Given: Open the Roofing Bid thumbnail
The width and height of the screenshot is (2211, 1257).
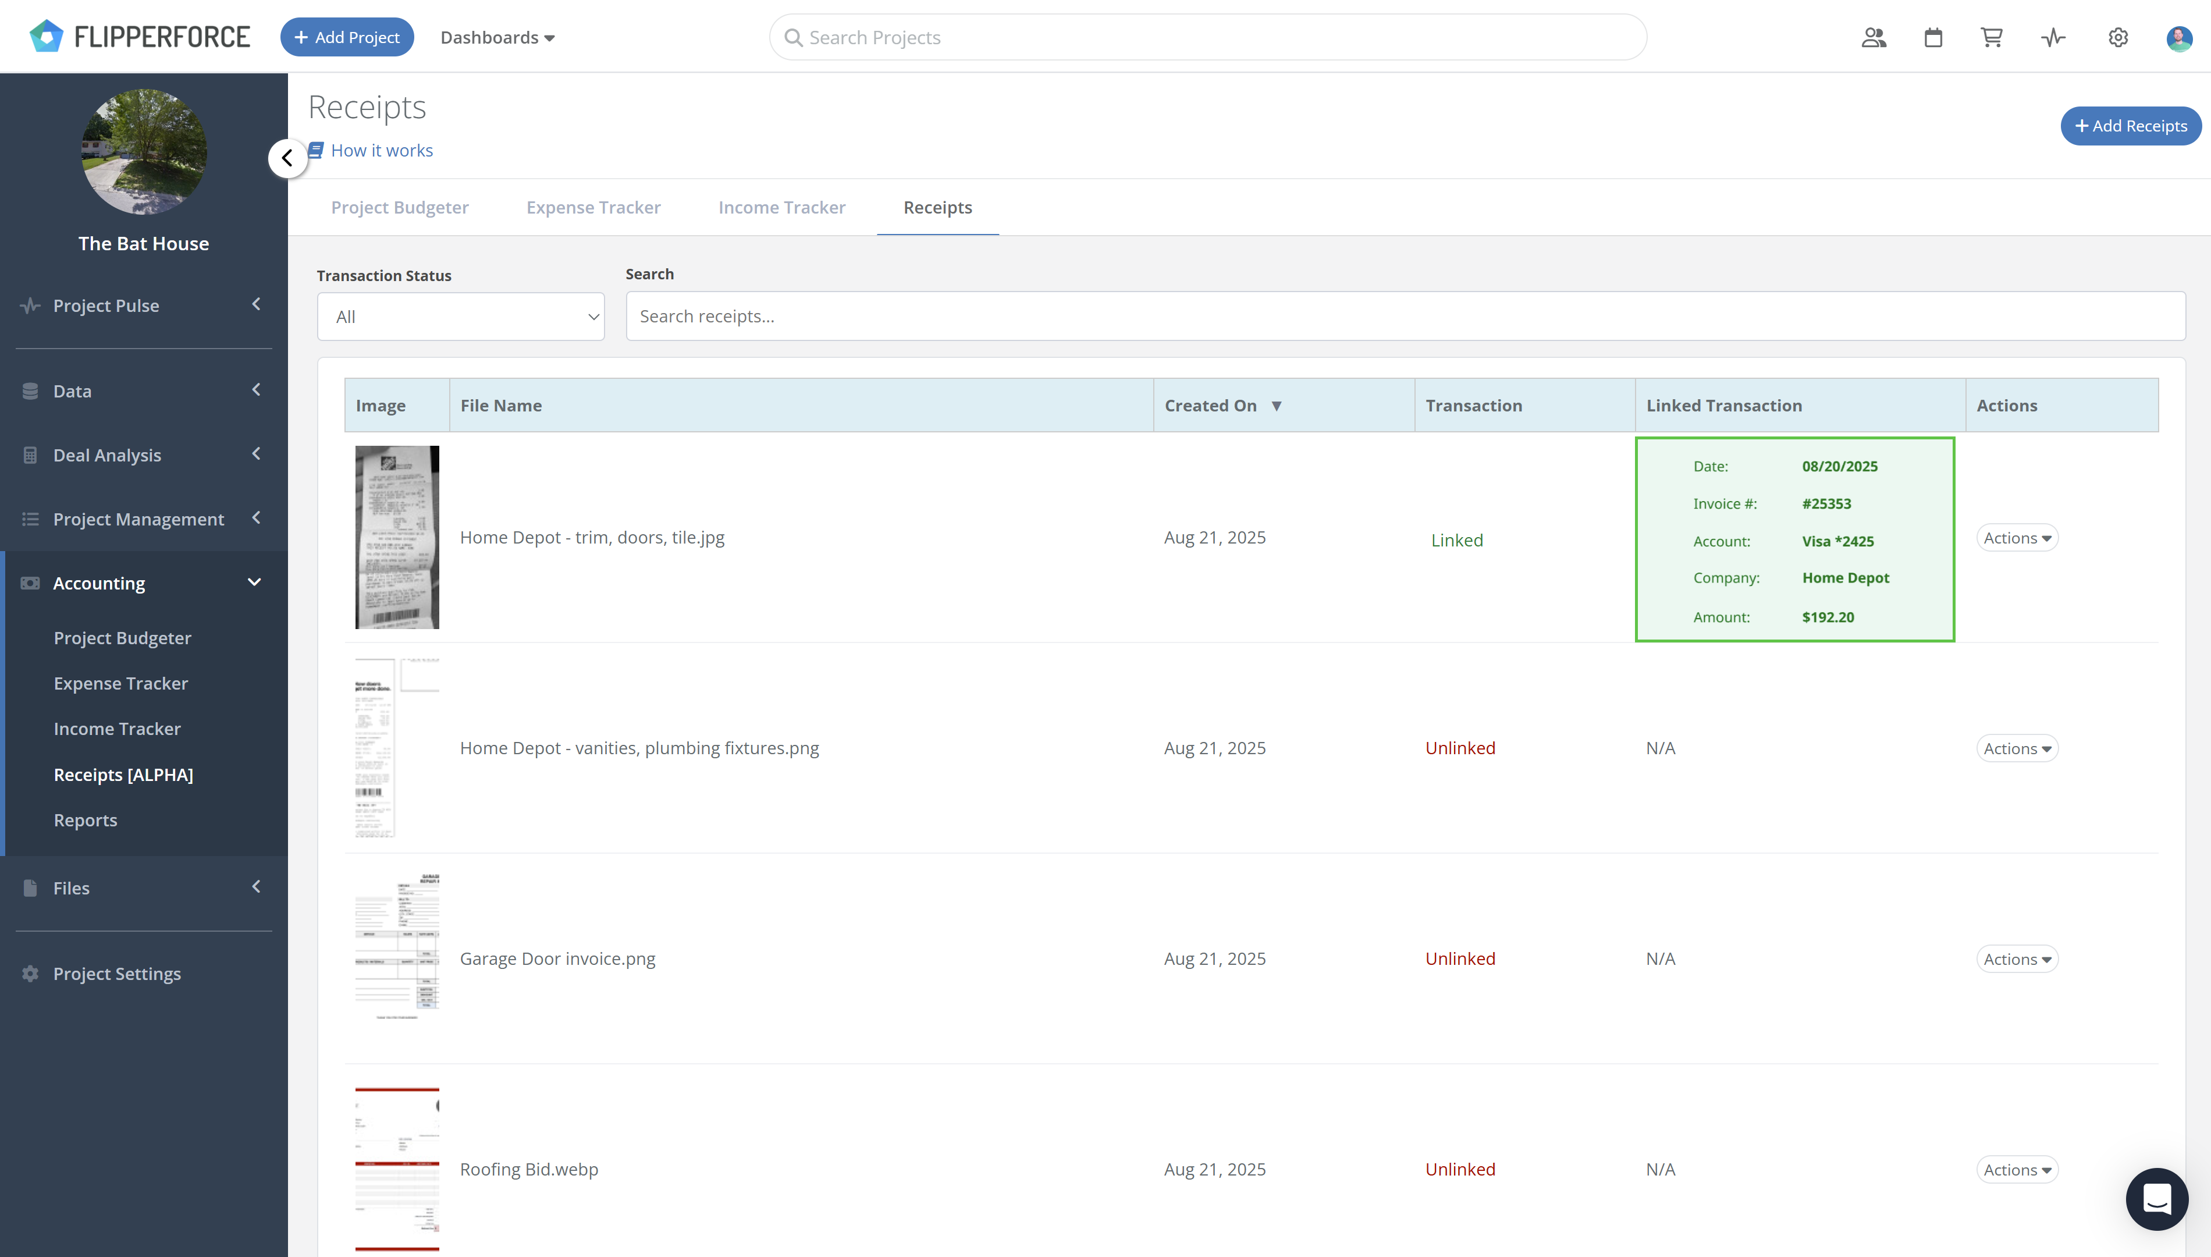Looking at the screenshot, I should click(x=397, y=1169).
